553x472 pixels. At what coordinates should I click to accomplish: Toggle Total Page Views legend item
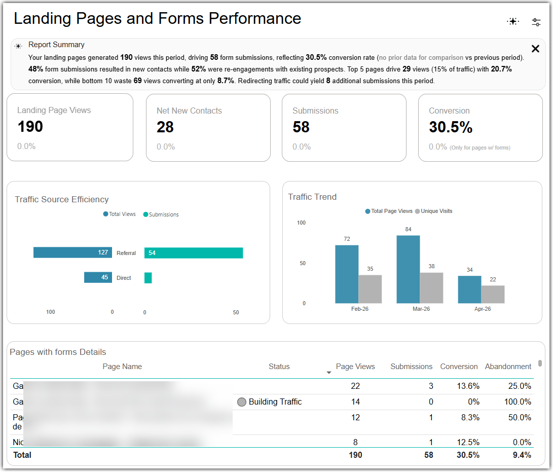[389, 211]
